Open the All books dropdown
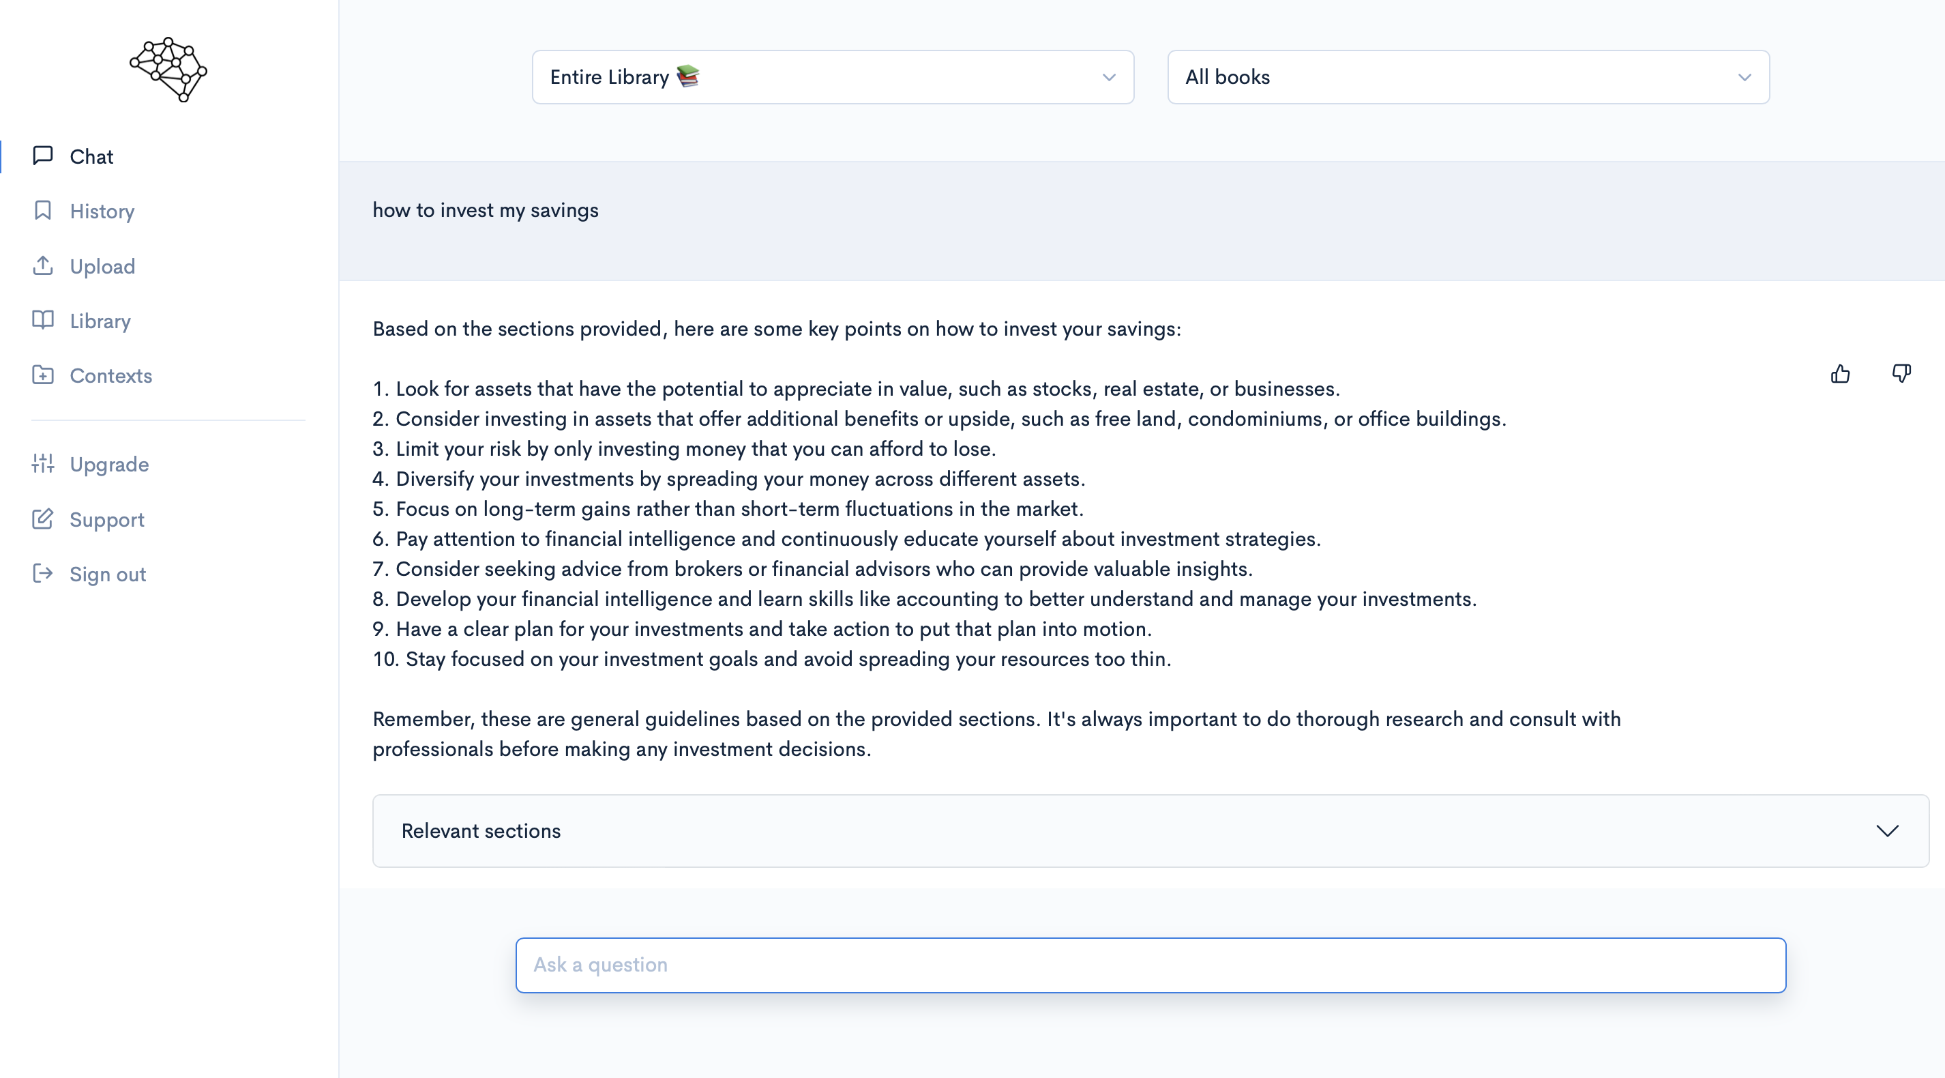 [1468, 77]
